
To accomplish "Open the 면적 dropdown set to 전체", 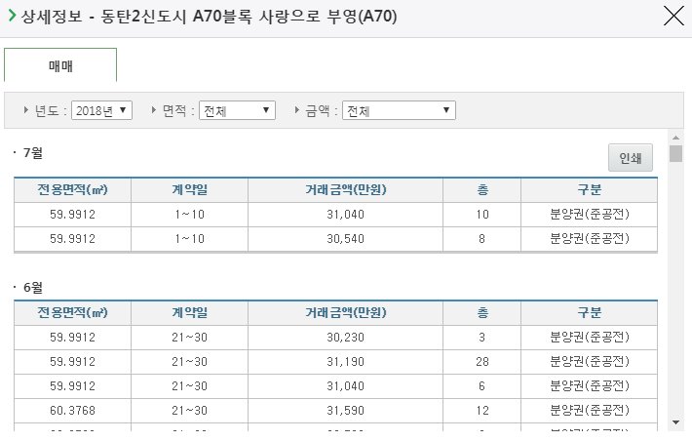I will click(x=237, y=110).
